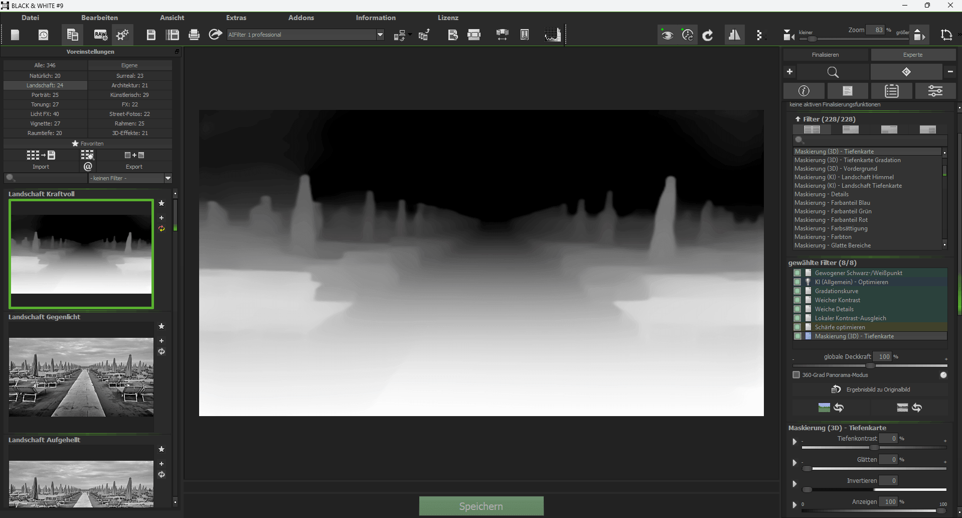The width and height of the screenshot is (962, 518).
Task: Click Ergebnisbild zu Originalbild icon
Action: pos(836,390)
